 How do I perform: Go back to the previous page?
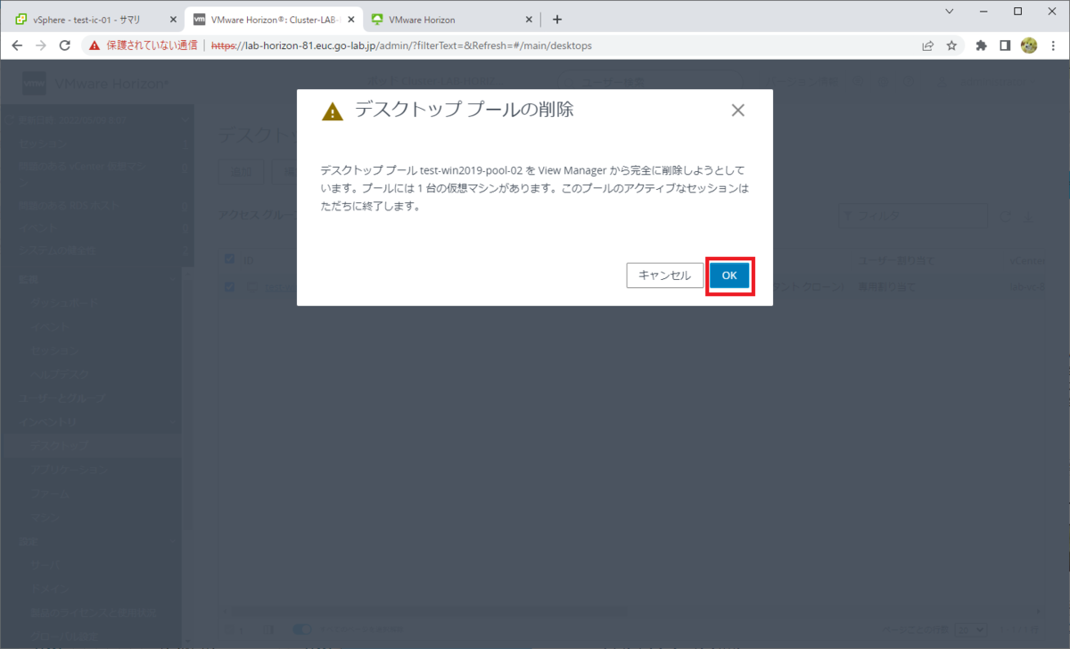point(18,45)
